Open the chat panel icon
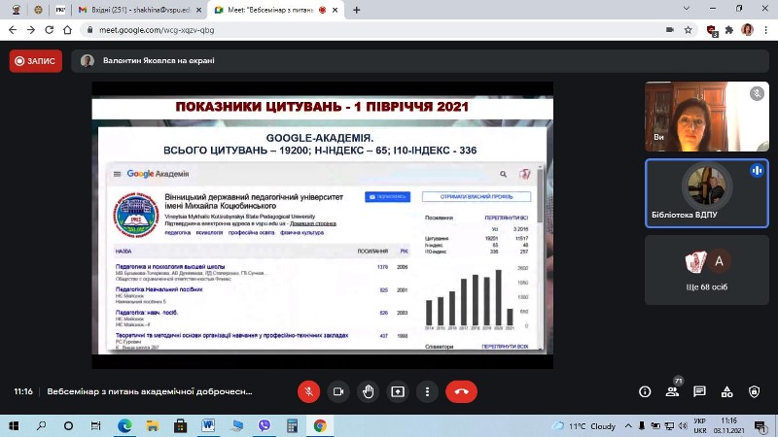 coord(699,392)
